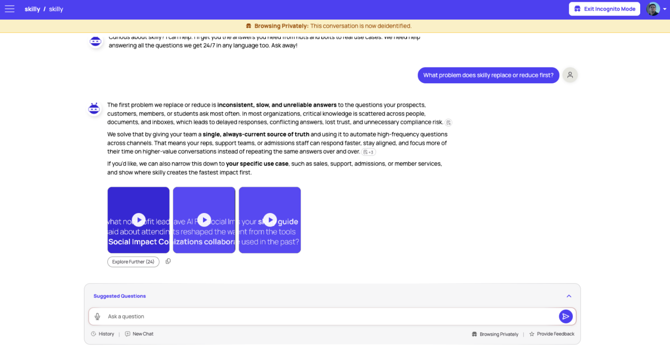Activate the microphone voice input
The height and width of the screenshot is (348, 670).
(x=97, y=316)
